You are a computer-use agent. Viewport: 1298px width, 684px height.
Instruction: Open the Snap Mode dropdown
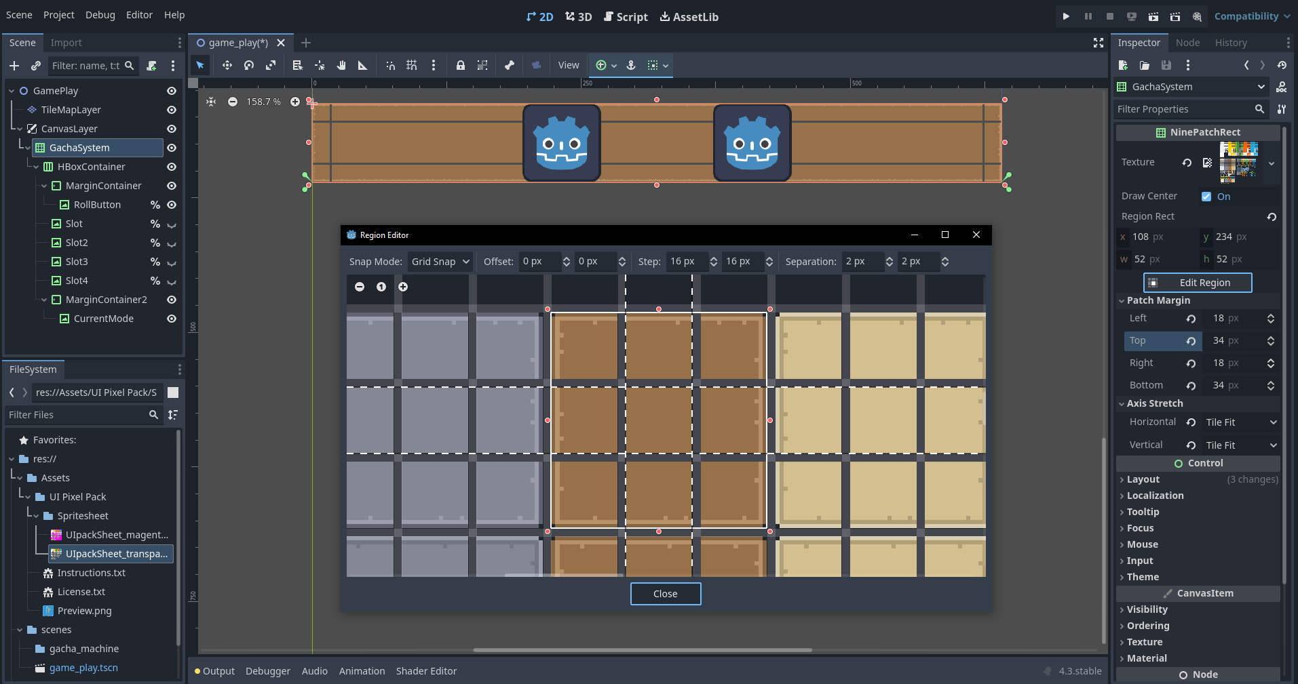440,262
